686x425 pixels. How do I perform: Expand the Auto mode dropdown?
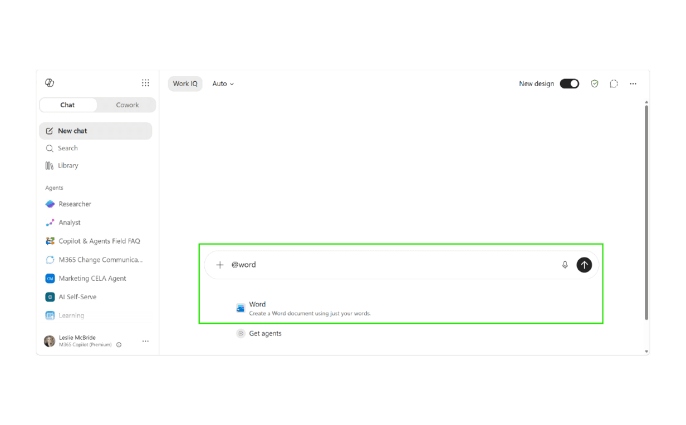223,83
